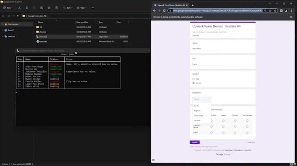The width and height of the screenshot is (297, 166).
Task: Expand Network in navigation pane
Action: click(2, 37)
